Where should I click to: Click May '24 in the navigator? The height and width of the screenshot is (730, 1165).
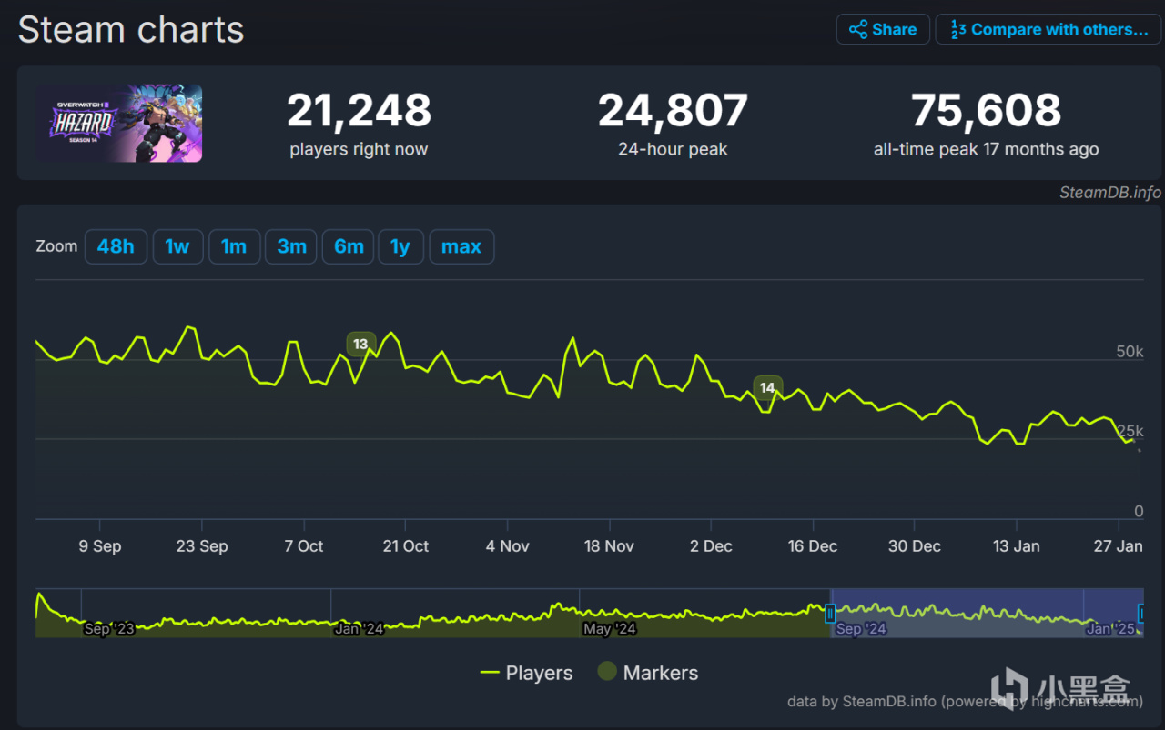610,628
